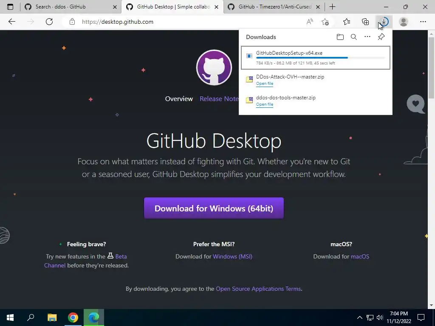The image size is (435, 326).
Task: Open the Beta Channel link
Action: [x=121, y=256]
